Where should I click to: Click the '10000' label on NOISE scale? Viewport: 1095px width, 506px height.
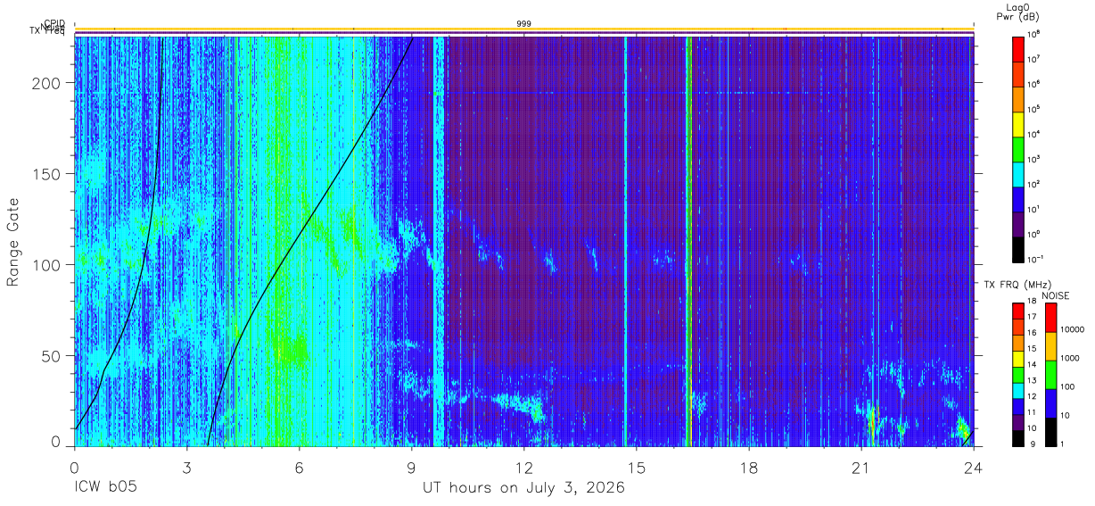pos(1073,331)
